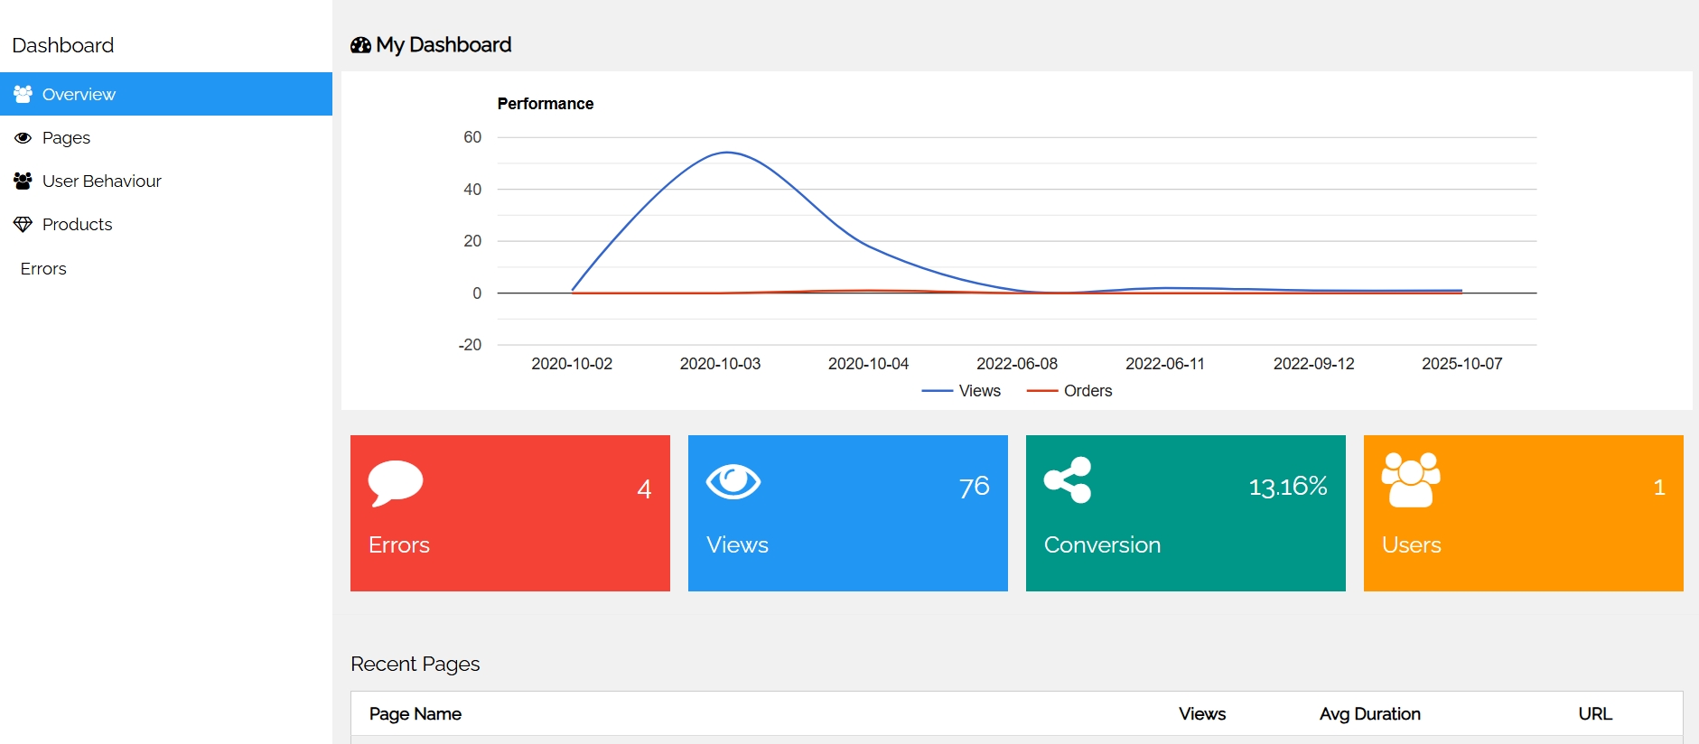
Task: Click the URL column header
Action: (1595, 714)
